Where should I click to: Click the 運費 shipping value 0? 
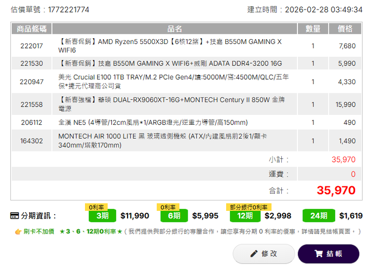tap(353, 174)
